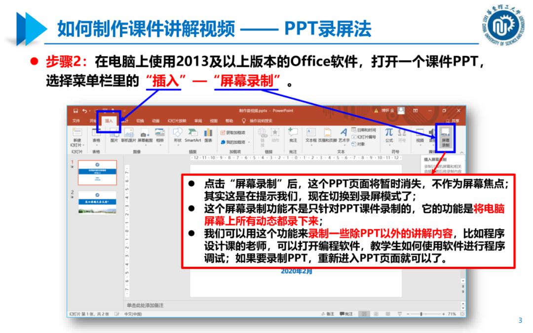Click language 中文(中国) in status bar
Image resolution: width=533 pixels, height=333 pixels.
[133, 314]
